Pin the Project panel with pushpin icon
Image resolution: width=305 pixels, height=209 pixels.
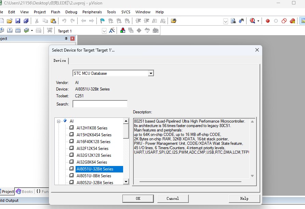[x=66, y=39]
